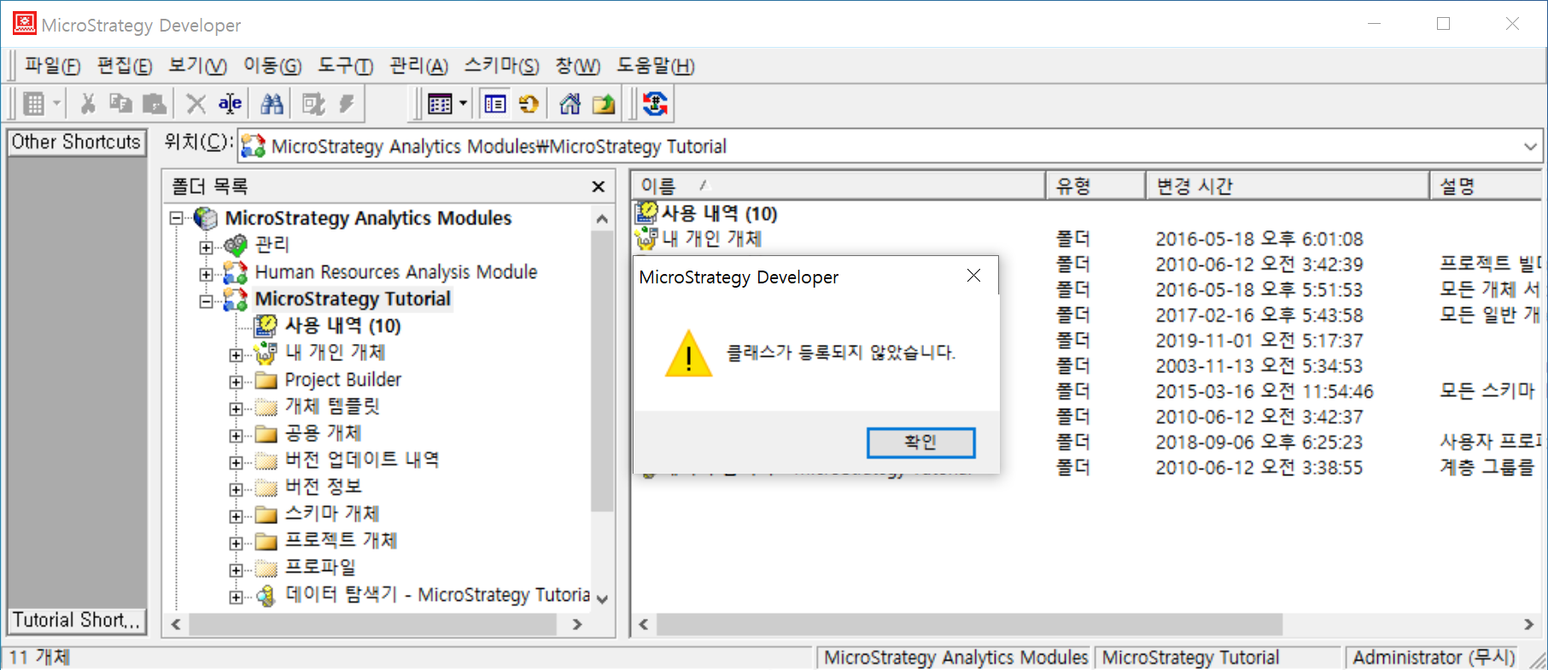This screenshot has height=670, width=1548.
Task: Click the globe connection icon in toolbar
Action: click(655, 104)
